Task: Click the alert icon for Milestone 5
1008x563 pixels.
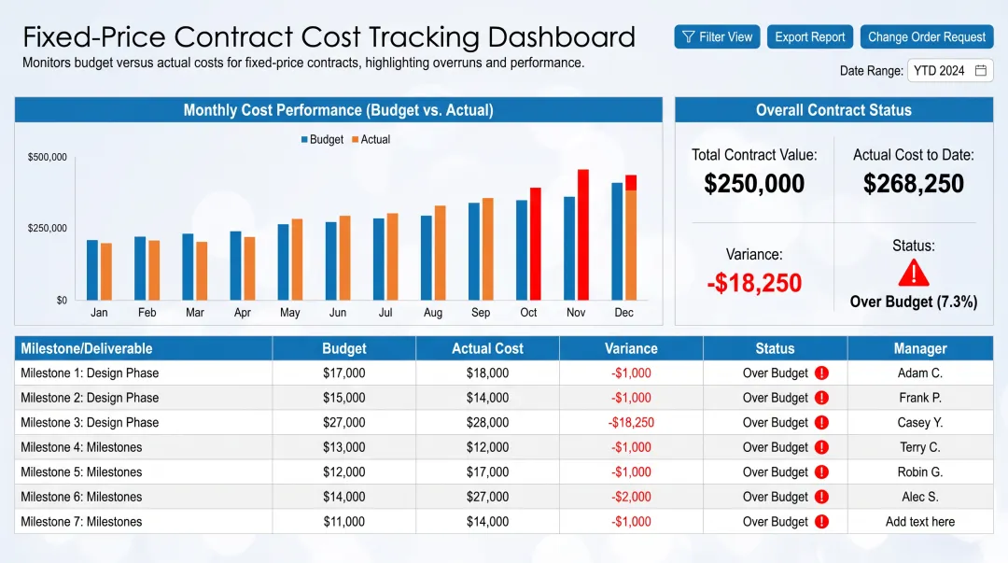Action: pos(821,472)
